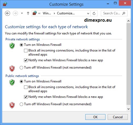Click the vertical scrollbar thumb
Viewport: 133px width, 125px height.
[128, 64]
